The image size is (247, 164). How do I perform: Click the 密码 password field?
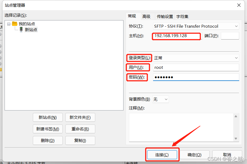coord(196,77)
